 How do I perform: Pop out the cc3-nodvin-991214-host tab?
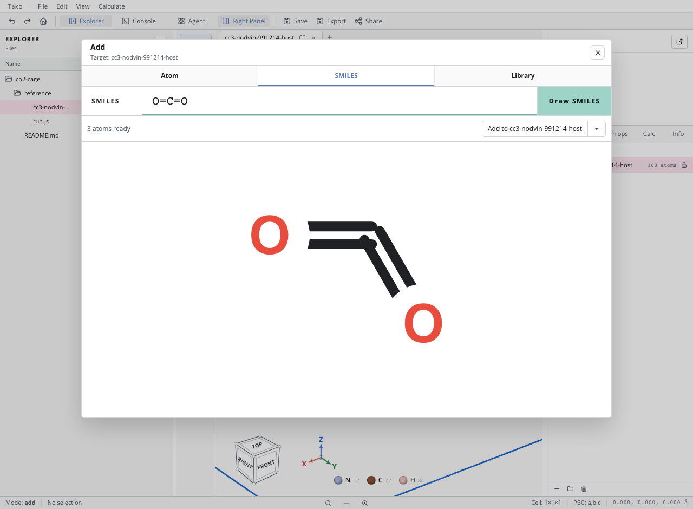pyautogui.click(x=302, y=38)
